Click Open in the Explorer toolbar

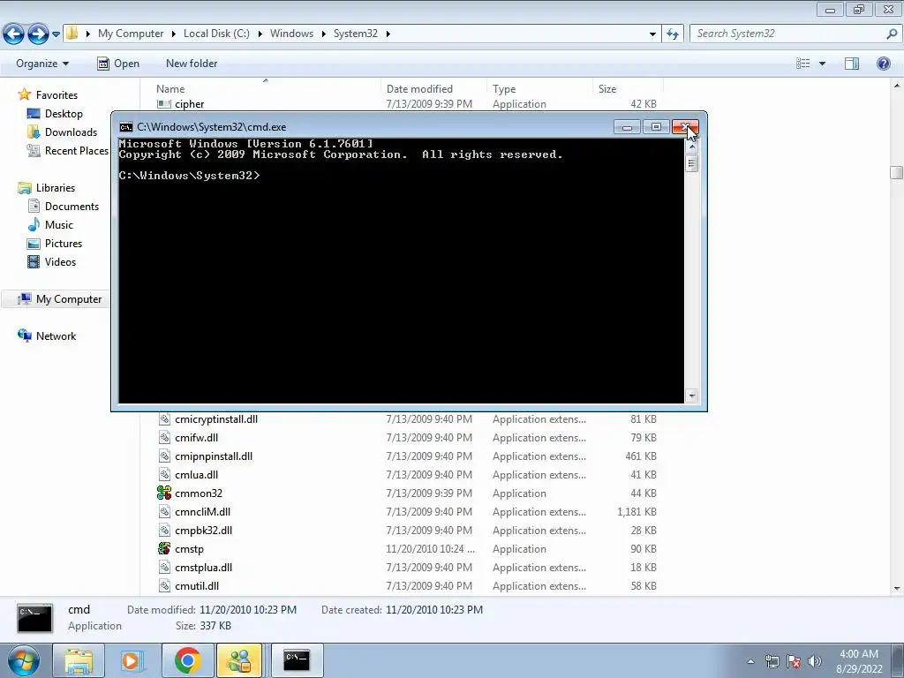[118, 64]
